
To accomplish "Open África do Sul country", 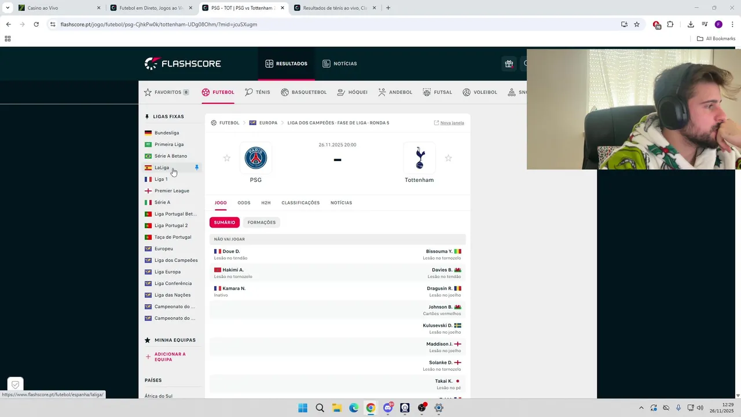I will (x=159, y=396).
